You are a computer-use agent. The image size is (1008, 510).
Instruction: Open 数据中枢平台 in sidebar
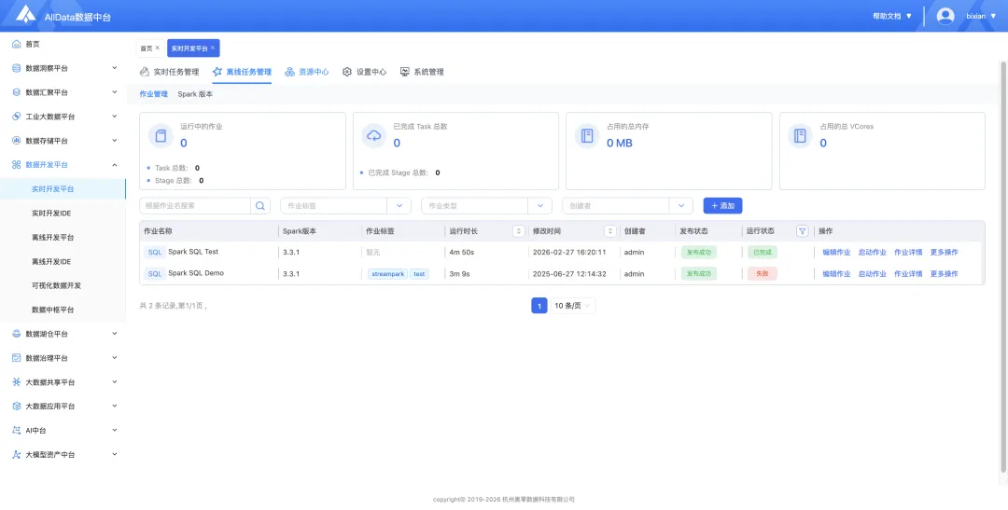click(x=52, y=310)
